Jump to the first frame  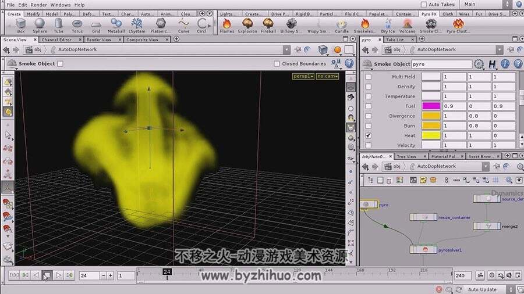coord(14,275)
